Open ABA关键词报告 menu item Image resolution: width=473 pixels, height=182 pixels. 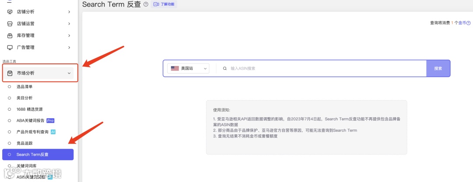click(x=31, y=120)
